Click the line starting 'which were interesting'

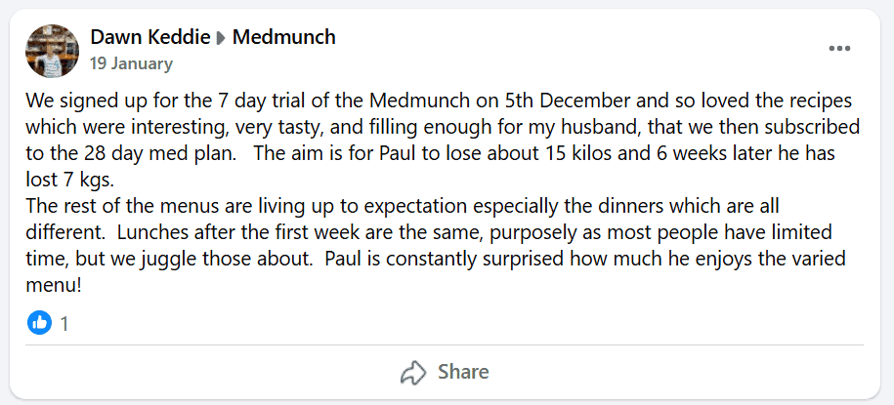tap(443, 128)
